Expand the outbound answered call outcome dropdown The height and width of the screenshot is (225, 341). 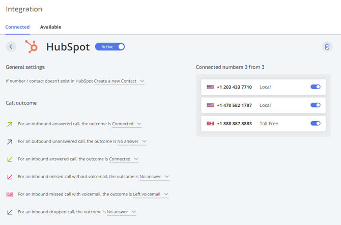click(x=127, y=124)
